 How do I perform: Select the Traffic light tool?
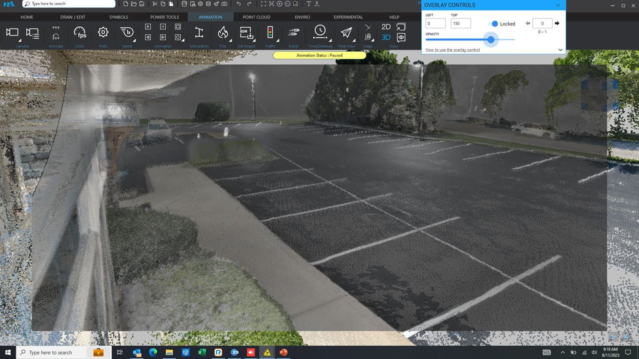coord(270,33)
